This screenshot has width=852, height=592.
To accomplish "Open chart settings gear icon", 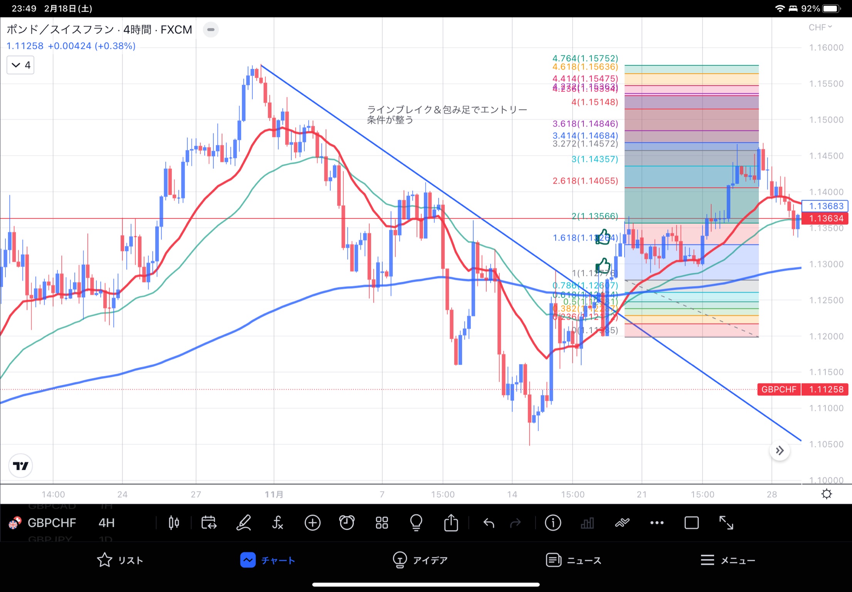I will (x=827, y=494).
